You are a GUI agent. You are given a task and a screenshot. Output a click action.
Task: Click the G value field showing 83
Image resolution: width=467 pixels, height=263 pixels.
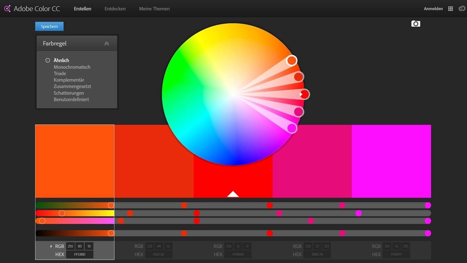click(80, 246)
